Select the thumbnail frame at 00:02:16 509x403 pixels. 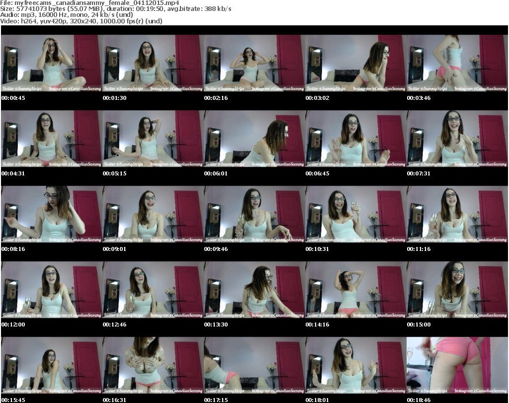(x=254, y=63)
